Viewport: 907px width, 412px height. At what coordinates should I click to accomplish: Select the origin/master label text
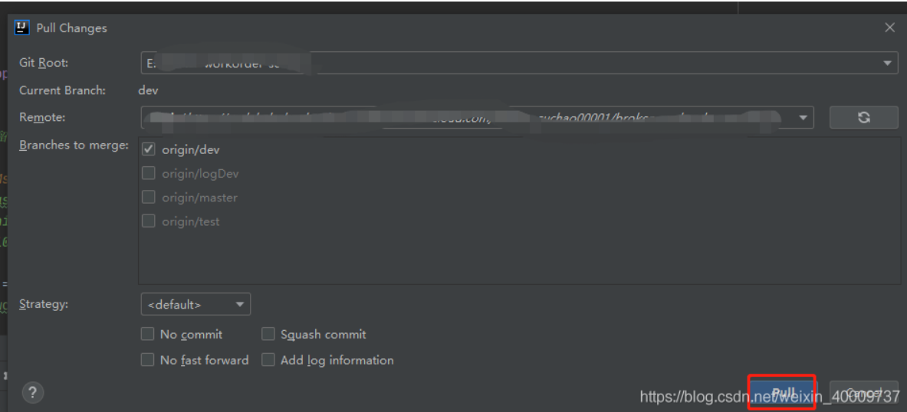pos(199,198)
